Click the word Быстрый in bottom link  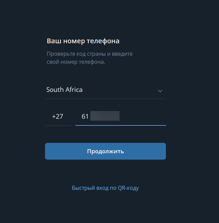(82, 188)
